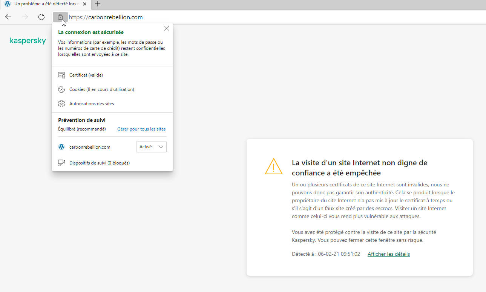Show Dispositifs de suivi (0 bloqués)
The width and height of the screenshot is (486, 292).
(x=100, y=163)
